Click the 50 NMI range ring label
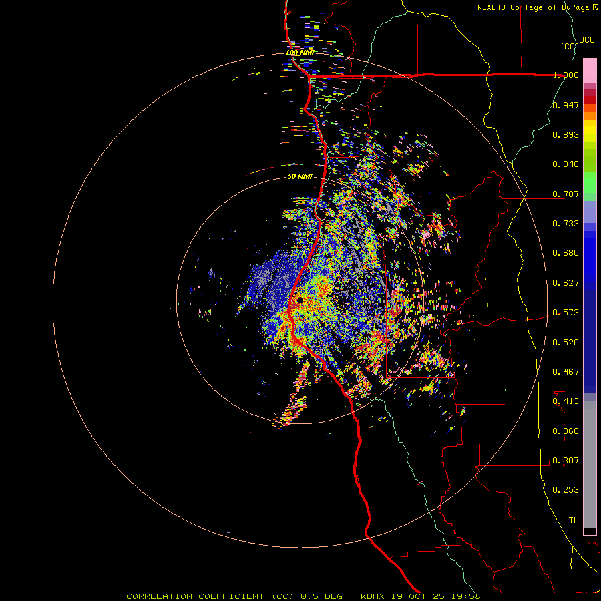This screenshot has height=601, width=601. click(300, 176)
